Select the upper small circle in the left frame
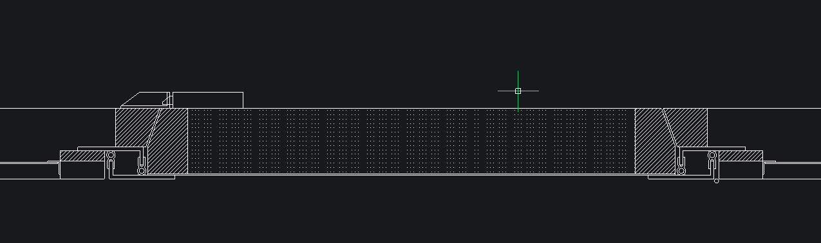This screenshot has width=821, height=243. (111, 156)
